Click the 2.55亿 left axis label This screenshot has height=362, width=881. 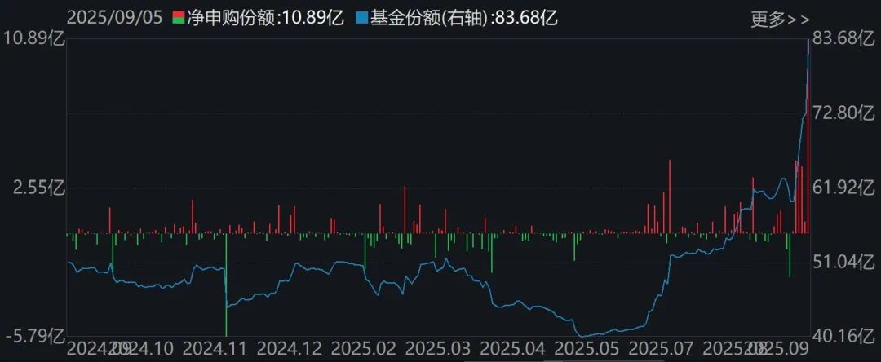(39, 188)
